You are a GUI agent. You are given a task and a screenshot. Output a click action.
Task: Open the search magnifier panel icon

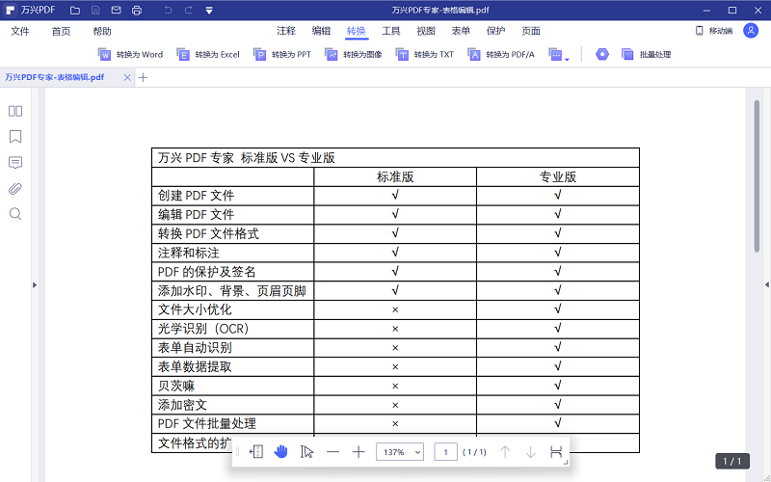[15, 214]
